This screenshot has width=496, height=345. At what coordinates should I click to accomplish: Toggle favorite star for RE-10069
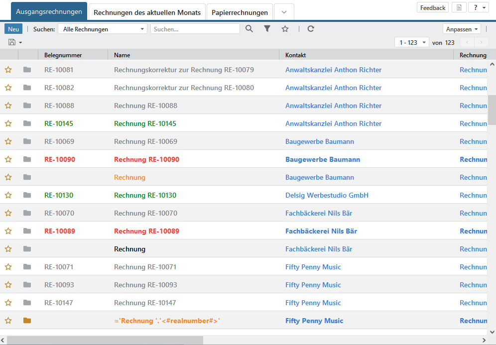[8, 141]
